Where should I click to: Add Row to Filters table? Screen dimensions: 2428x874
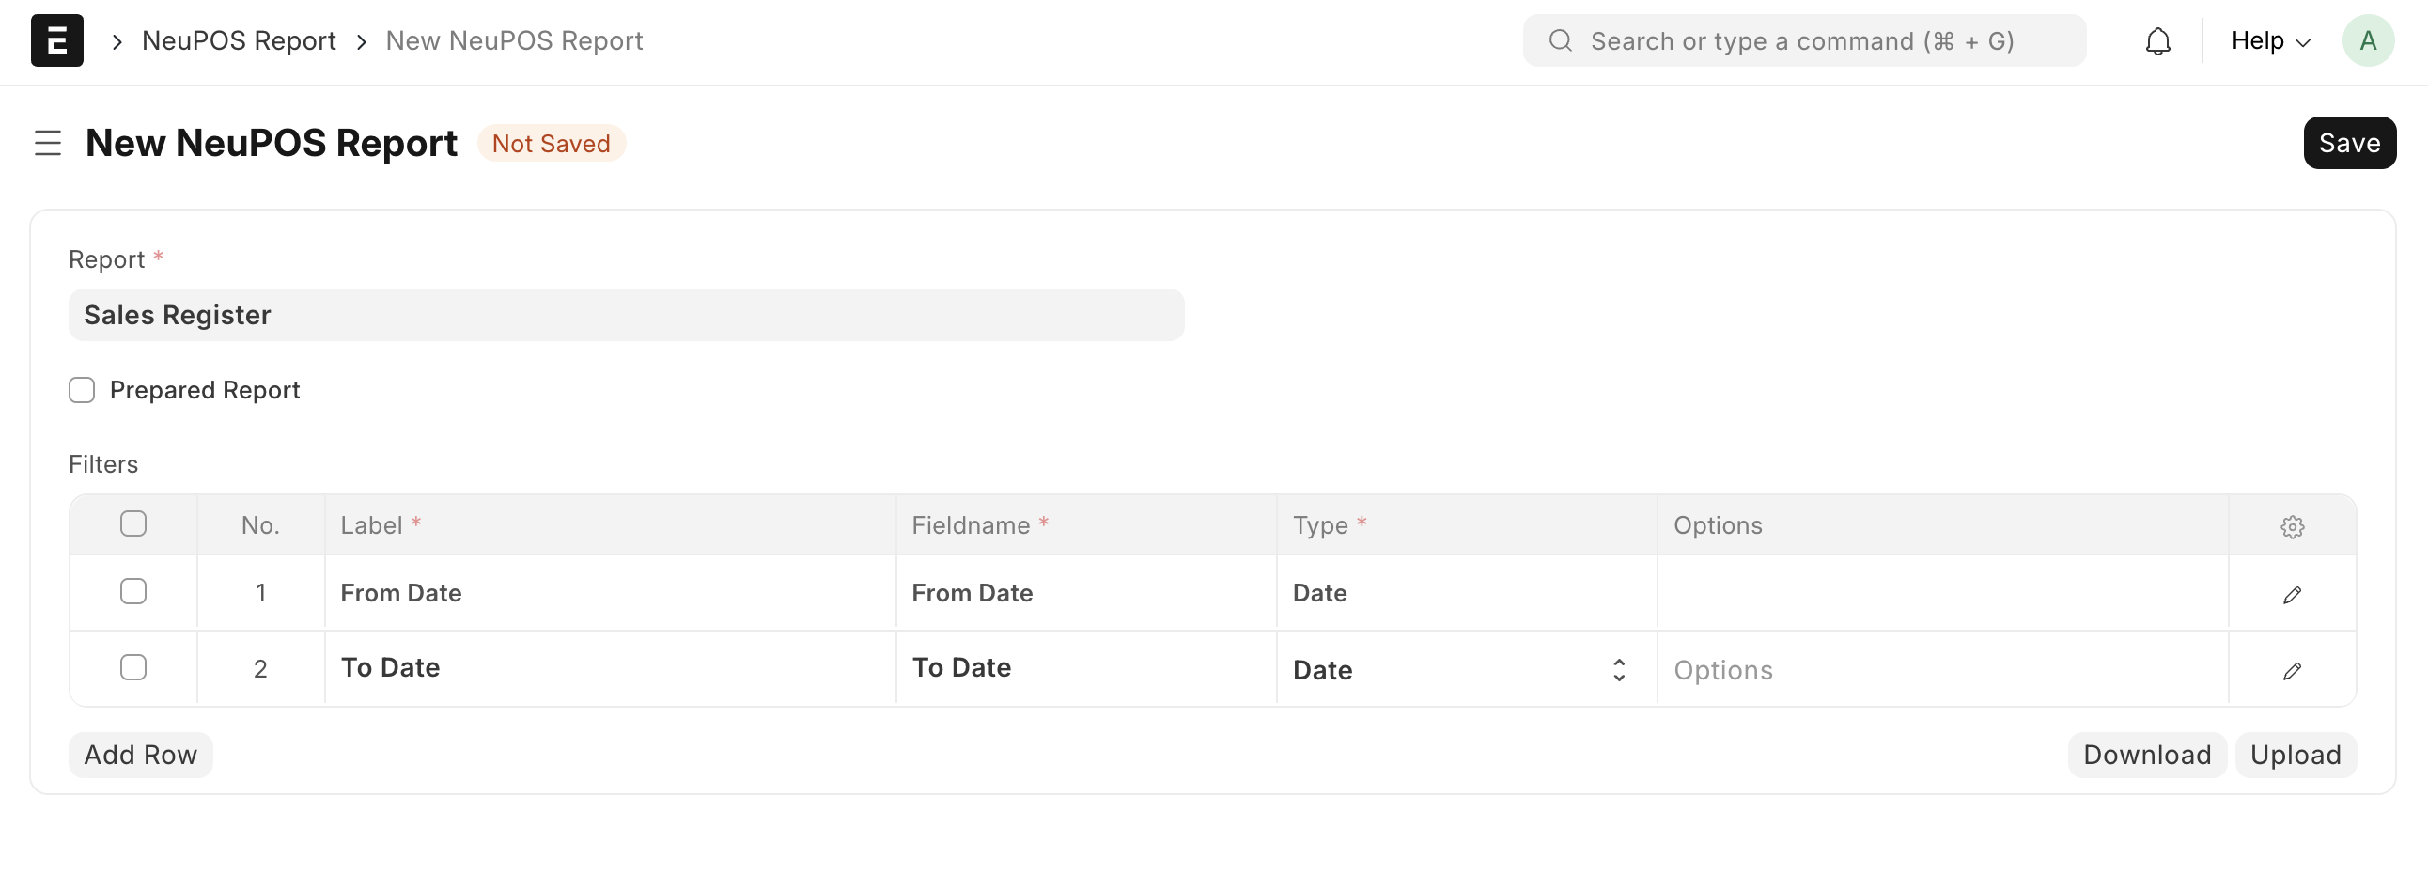(140, 756)
